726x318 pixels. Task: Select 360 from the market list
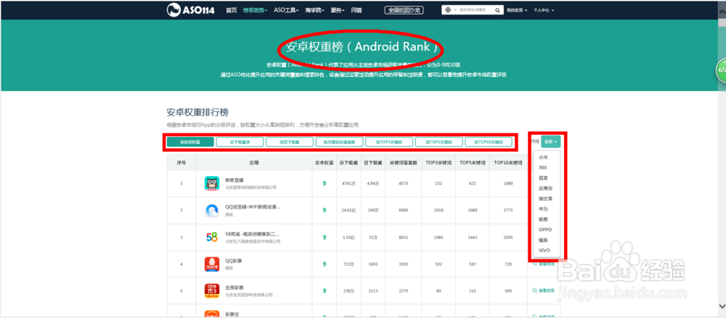pyautogui.click(x=543, y=167)
